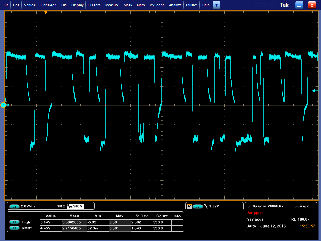
Task: Open the Horiz/Acq menu
Action: point(48,5)
